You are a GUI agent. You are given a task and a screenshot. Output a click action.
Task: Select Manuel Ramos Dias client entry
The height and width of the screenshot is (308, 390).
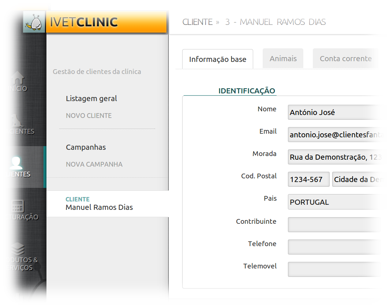pyautogui.click(x=99, y=207)
